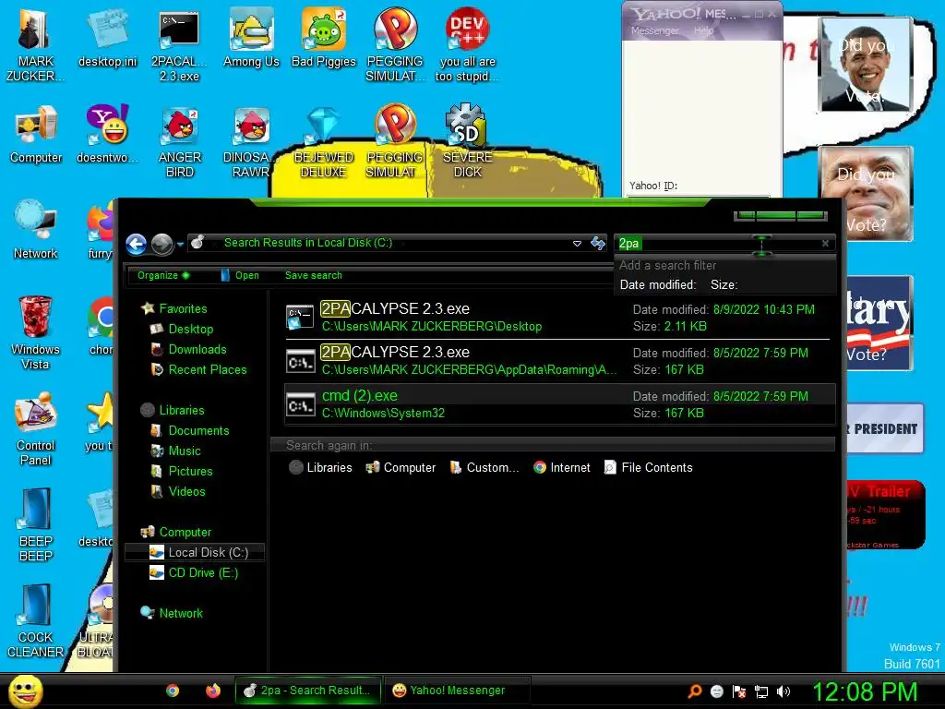
Task: Click the refresh icon beside address bar
Action: pos(598,243)
